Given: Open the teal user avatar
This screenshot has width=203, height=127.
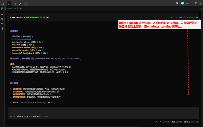Looking at the screenshot, I should [x=182, y=3].
